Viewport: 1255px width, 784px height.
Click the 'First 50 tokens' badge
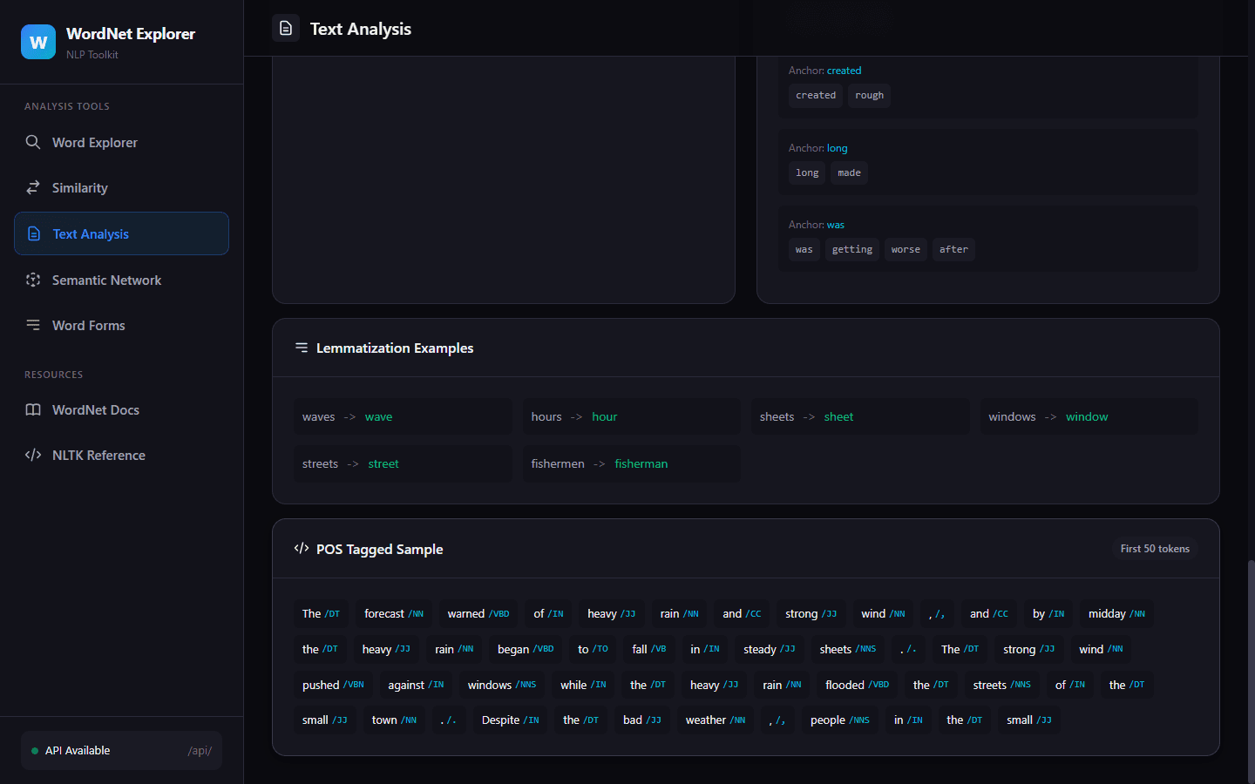click(x=1155, y=549)
